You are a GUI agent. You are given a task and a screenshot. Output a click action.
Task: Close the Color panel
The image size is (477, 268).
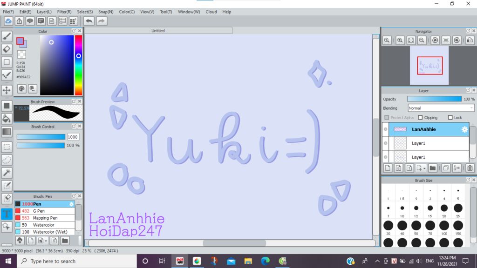(80, 31)
